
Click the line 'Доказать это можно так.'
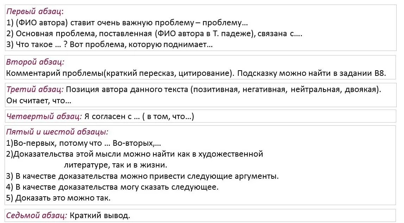pyautogui.click(x=58, y=198)
